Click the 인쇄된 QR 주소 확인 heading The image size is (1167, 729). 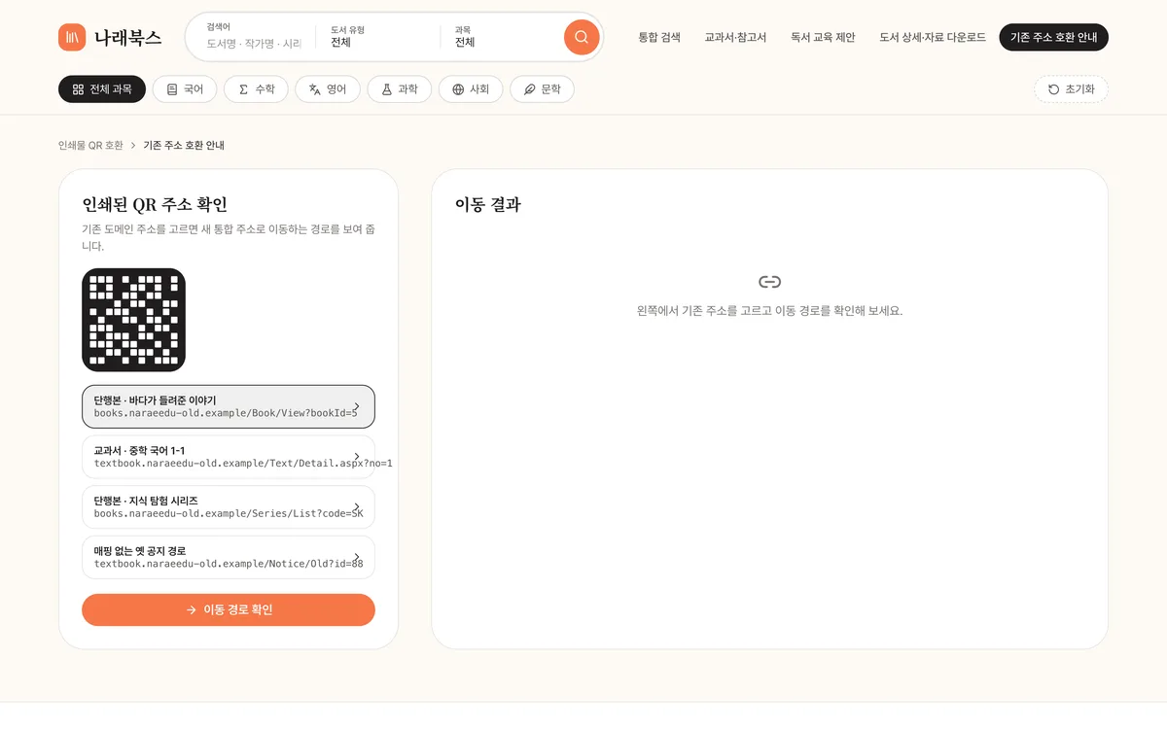click(x=156, y=204)
